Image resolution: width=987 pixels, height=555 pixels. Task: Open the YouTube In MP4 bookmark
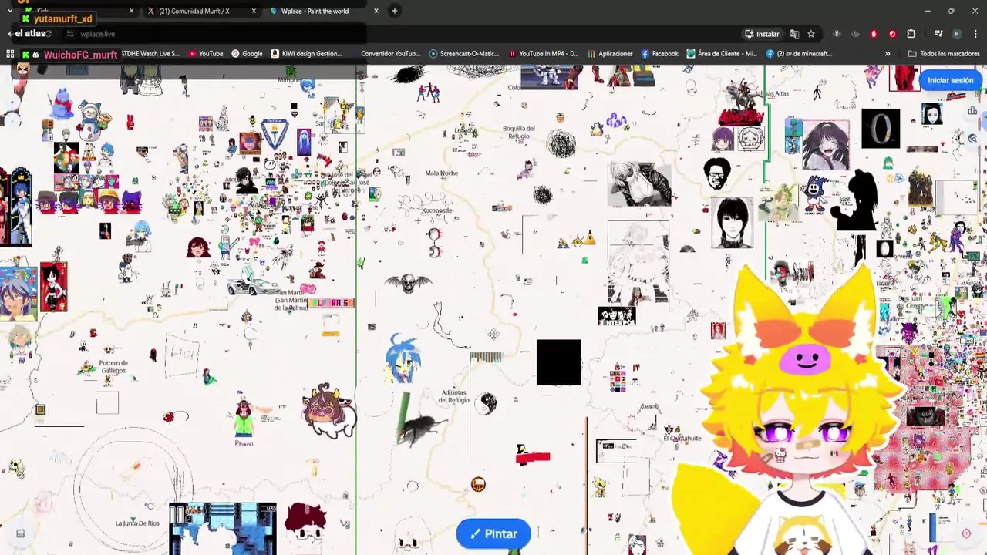tap(544, 54)
